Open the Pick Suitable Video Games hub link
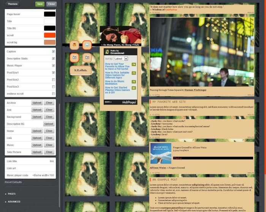266x212 pixels. pos(117,75)
